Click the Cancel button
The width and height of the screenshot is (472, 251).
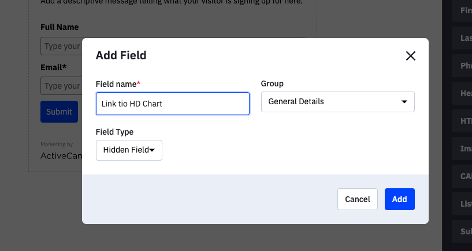coord(357,199)
